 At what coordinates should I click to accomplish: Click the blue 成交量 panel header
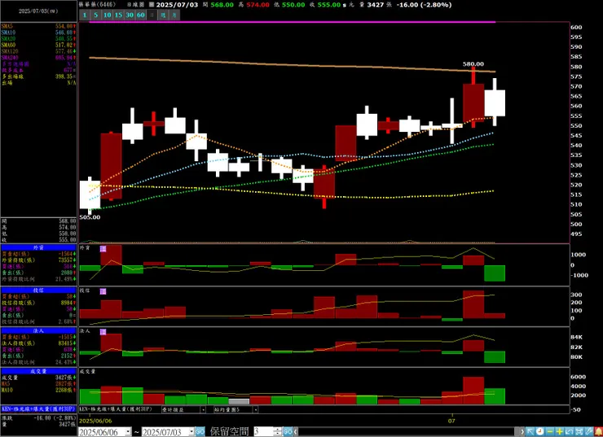pos(38,371)
